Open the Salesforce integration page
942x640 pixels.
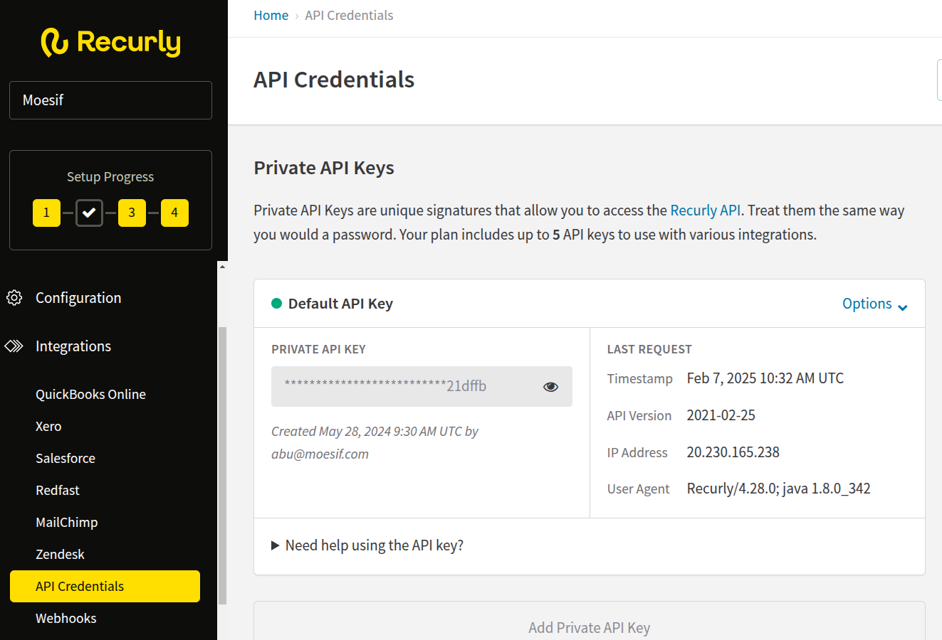coord(66,458)
